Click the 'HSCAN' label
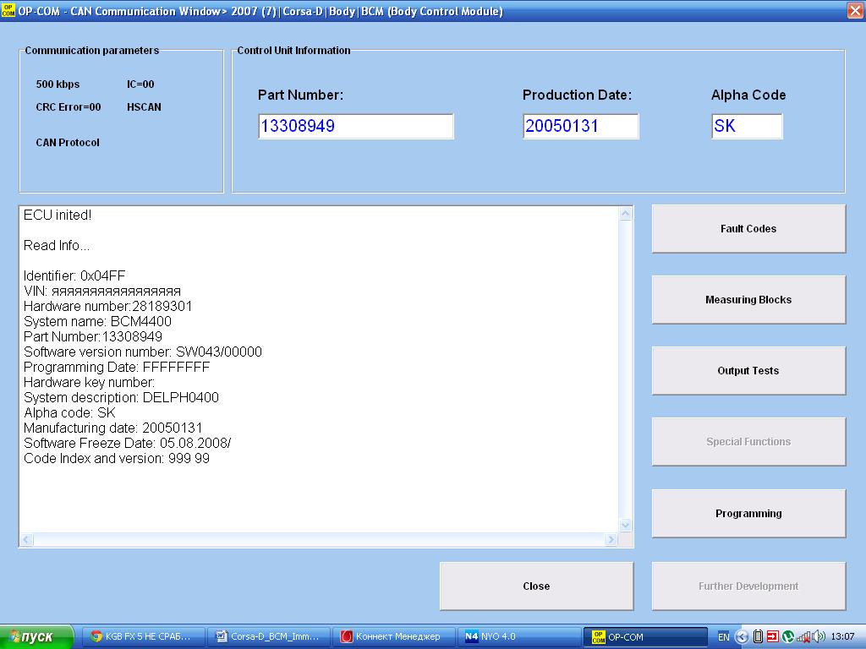The width and height of the screenshot is (866, 649). pos(144,107)
